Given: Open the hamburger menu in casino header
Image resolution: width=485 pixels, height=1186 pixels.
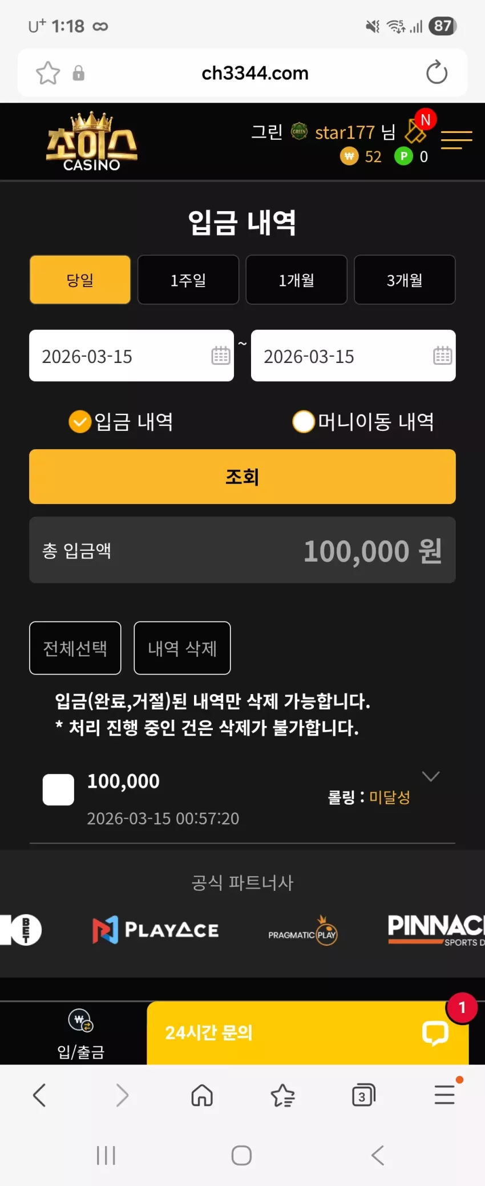Looking at the screenshot, I should tap(456, 140).
